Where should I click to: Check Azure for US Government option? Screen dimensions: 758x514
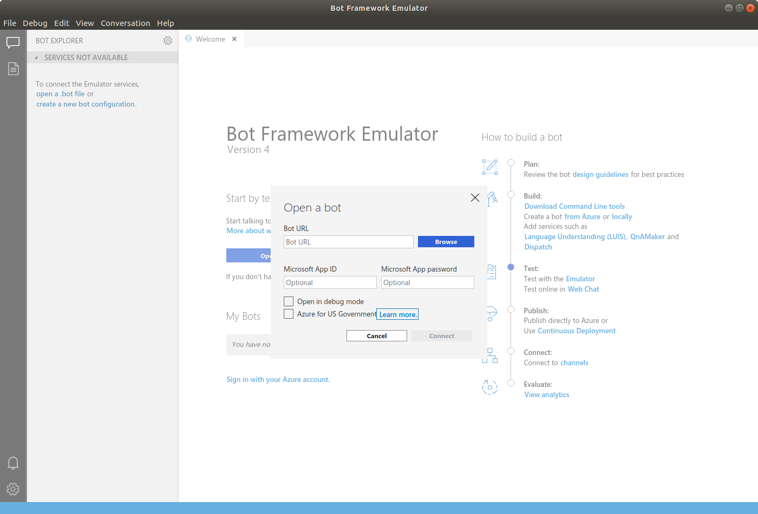click(289, 314)
